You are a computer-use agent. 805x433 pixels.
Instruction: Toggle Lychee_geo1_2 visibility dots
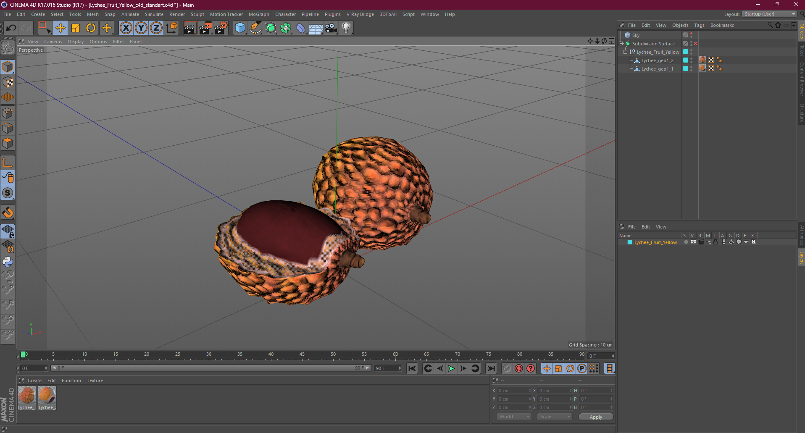click(691, 60)
